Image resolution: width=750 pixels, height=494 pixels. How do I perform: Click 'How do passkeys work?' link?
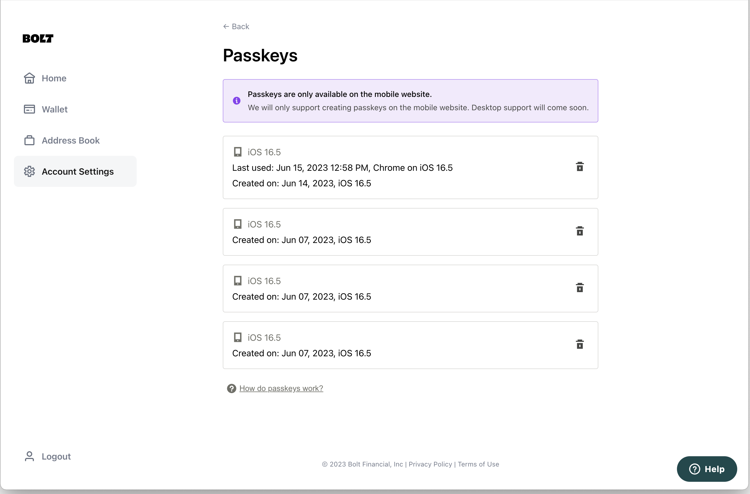[x=281, y=388]
